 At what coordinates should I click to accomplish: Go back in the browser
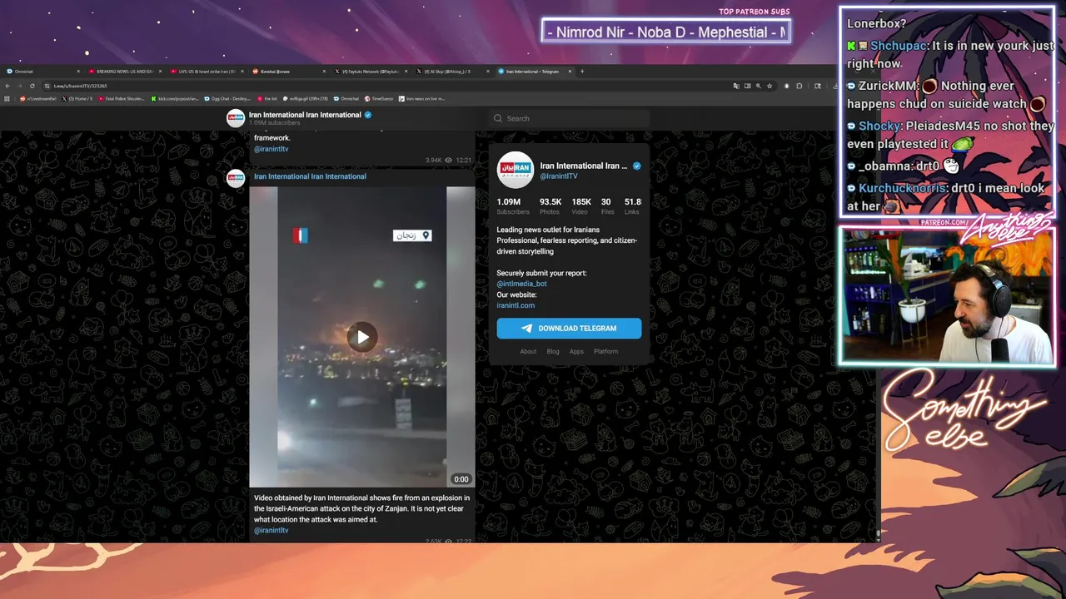(8, 86)
